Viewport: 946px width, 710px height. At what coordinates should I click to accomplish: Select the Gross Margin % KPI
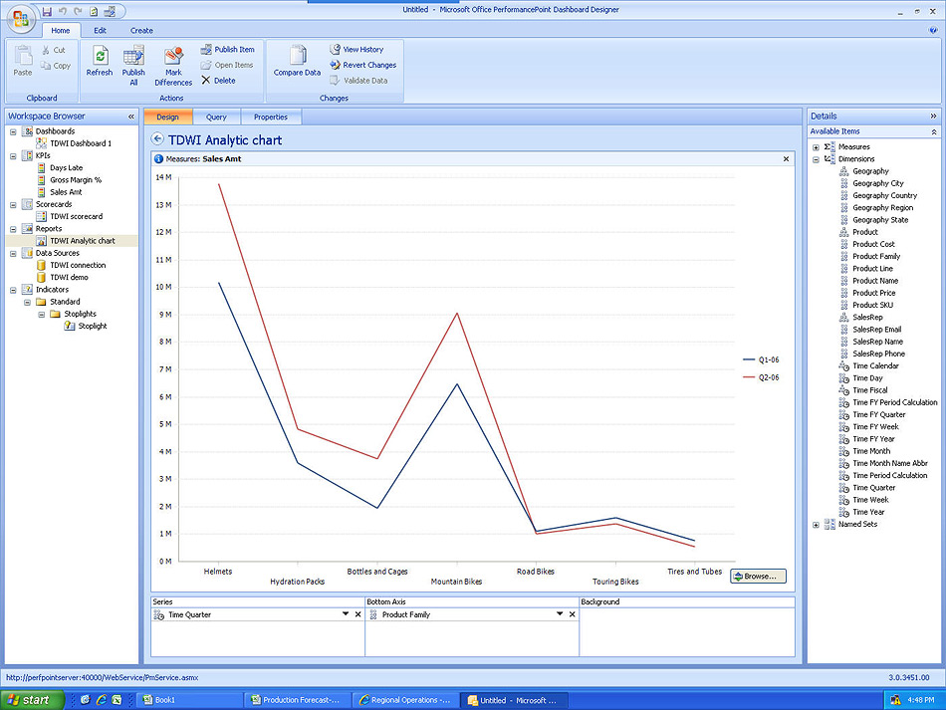click(76, 180)
